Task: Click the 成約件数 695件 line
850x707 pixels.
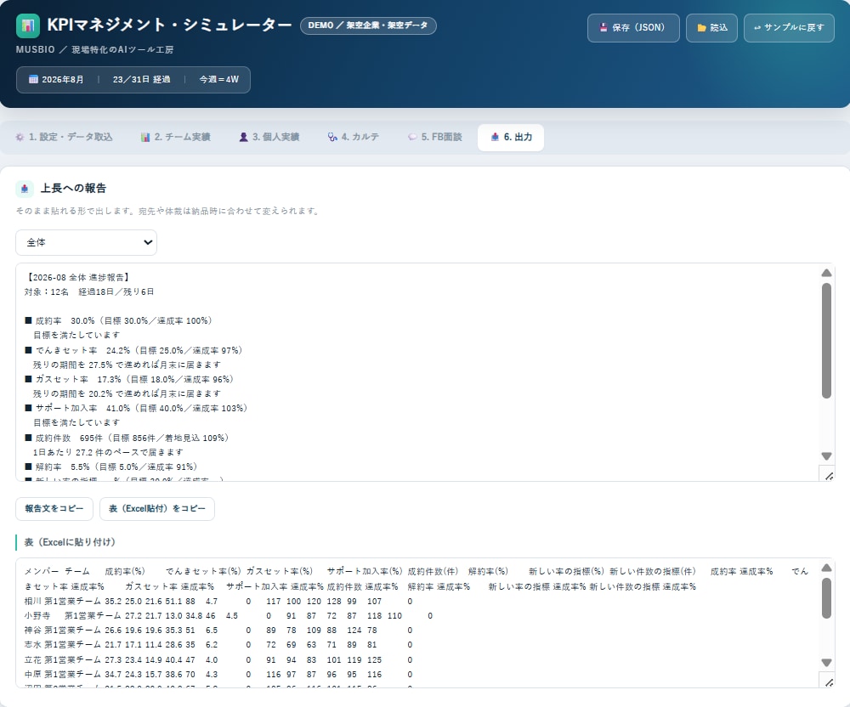Action: tap(127, 438)
